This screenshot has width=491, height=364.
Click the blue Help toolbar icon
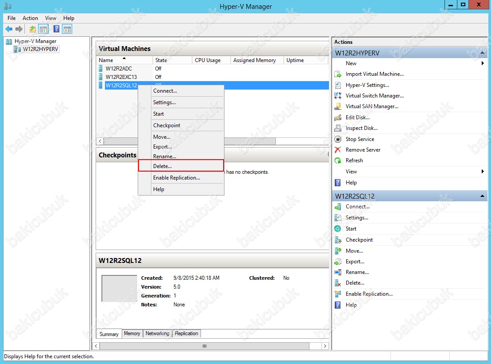(56, 29)
